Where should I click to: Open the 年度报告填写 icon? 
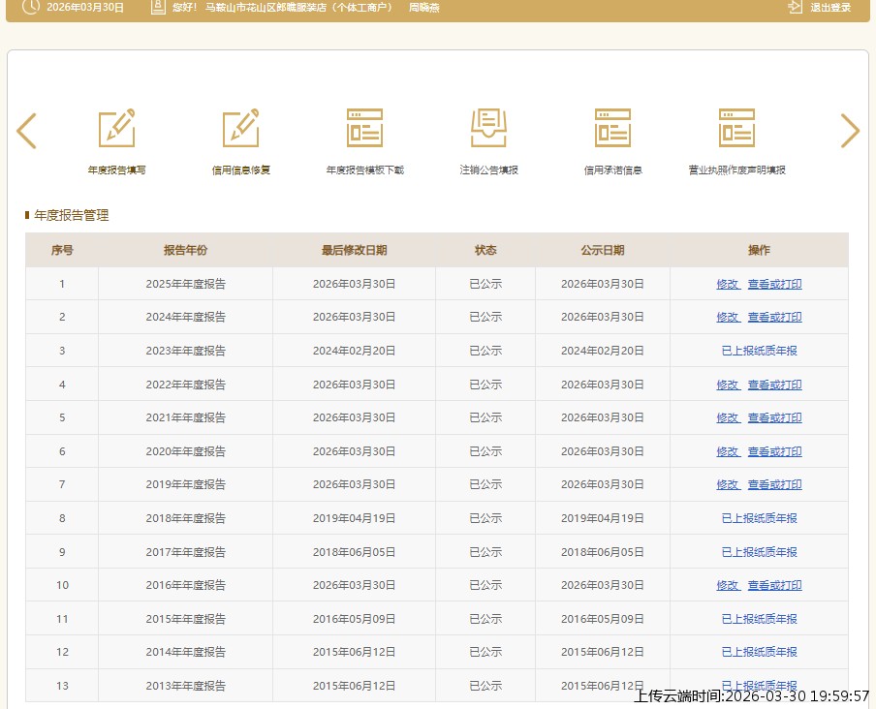tap(116, 129)
